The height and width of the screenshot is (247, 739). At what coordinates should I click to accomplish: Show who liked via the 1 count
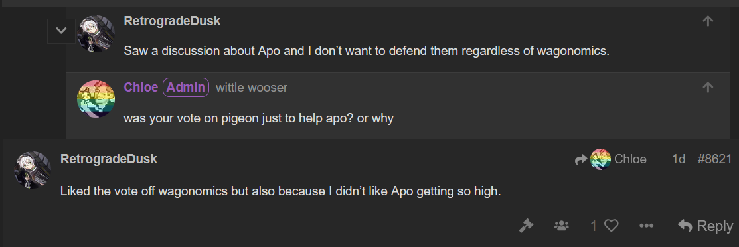pyautogui.click(x=594, y=226)
